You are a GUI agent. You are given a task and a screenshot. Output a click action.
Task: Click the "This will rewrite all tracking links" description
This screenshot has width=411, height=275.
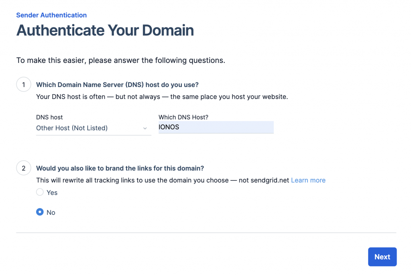(163, 180)
